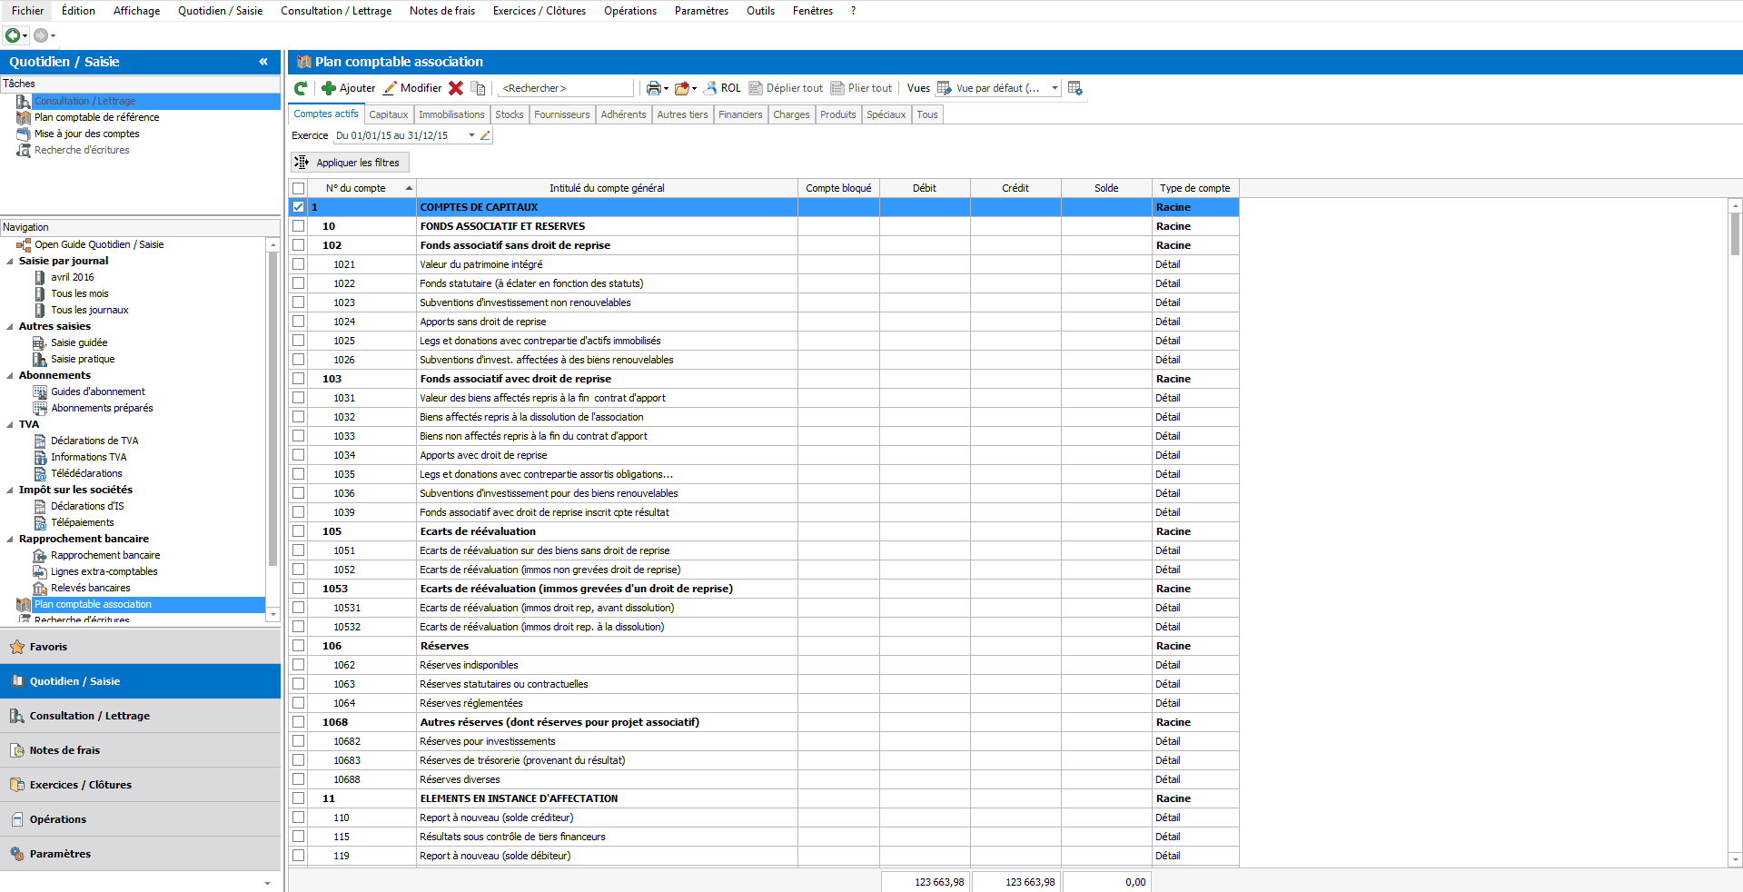Viewport: 1743px width, 892px height.
Task: Check the box for account 102
Action: (x=298, y=245)
